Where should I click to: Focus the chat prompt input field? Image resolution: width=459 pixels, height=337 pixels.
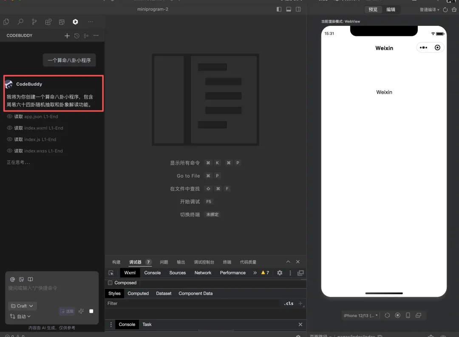52,288
